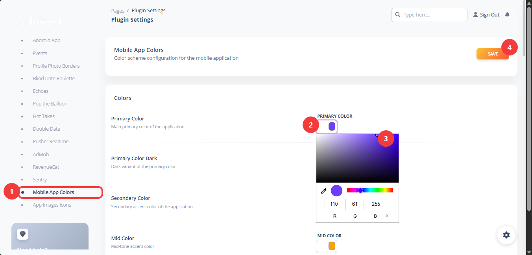Screen dimensions: 532x255
Task: Click the 'Type here...' search field
Action: click(429, 15)
